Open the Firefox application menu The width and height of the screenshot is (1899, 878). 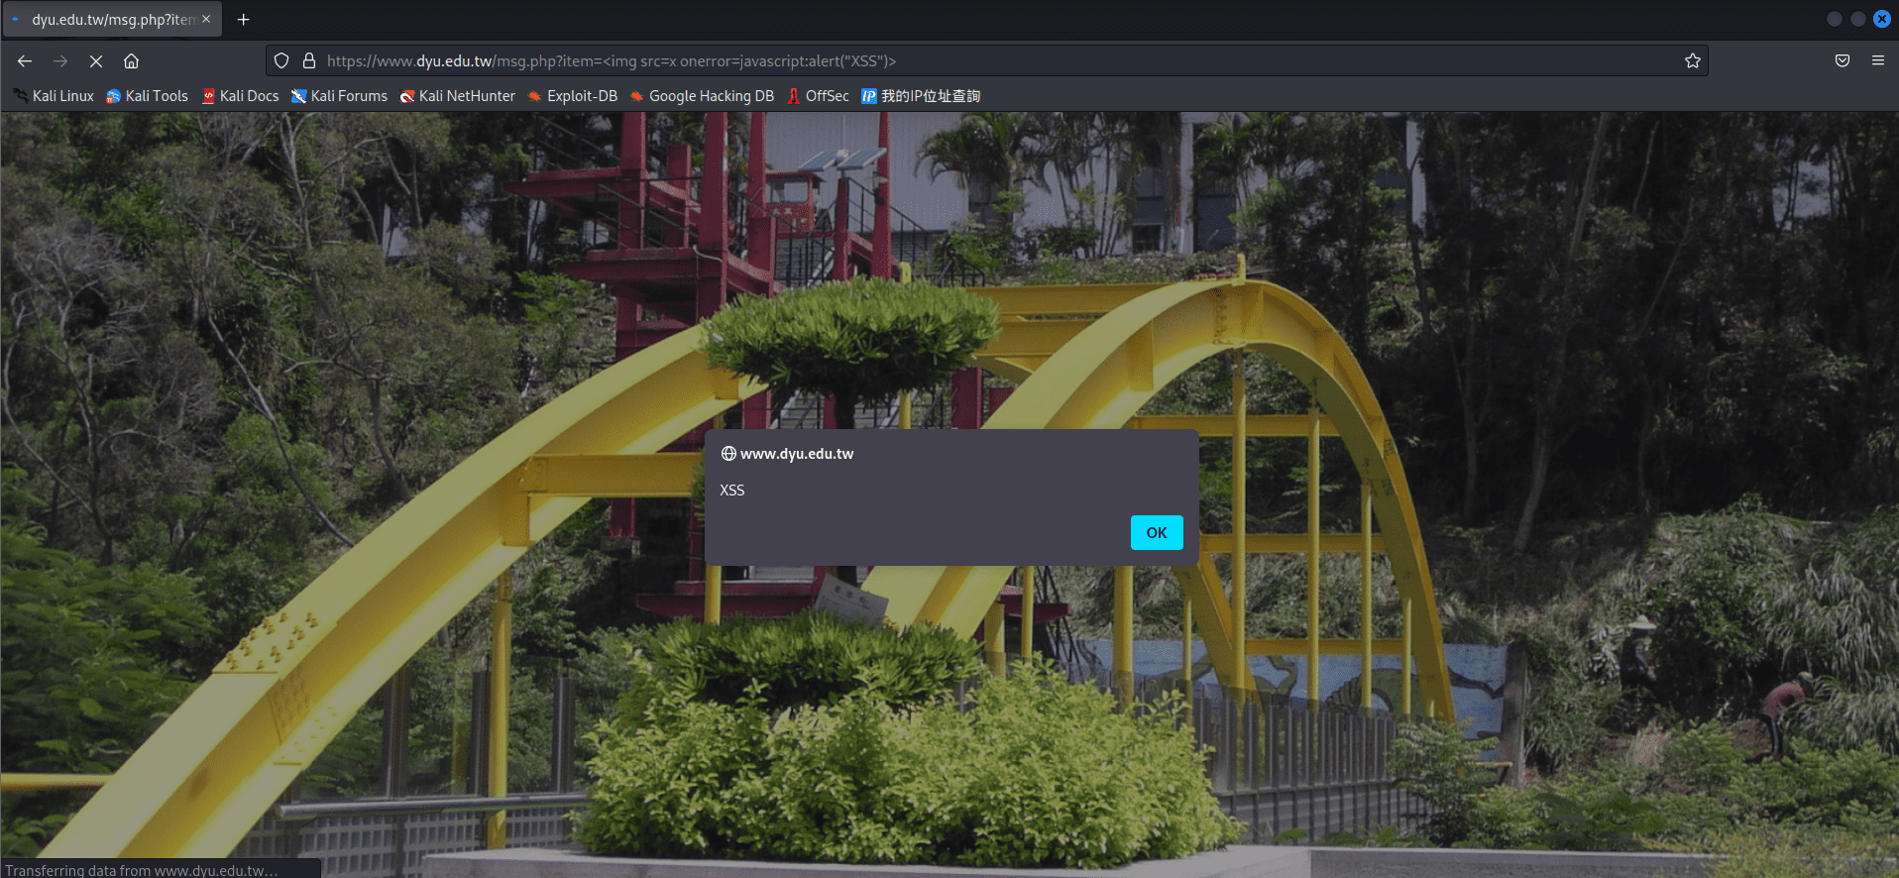(x=1878, y=61)
